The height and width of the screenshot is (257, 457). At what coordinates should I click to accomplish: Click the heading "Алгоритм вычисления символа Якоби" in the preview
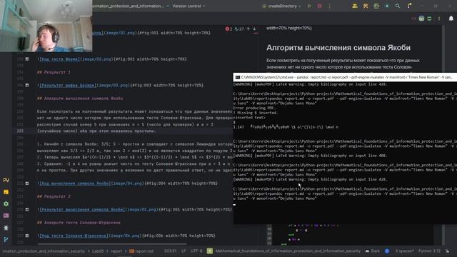click(x=338, y=48)
